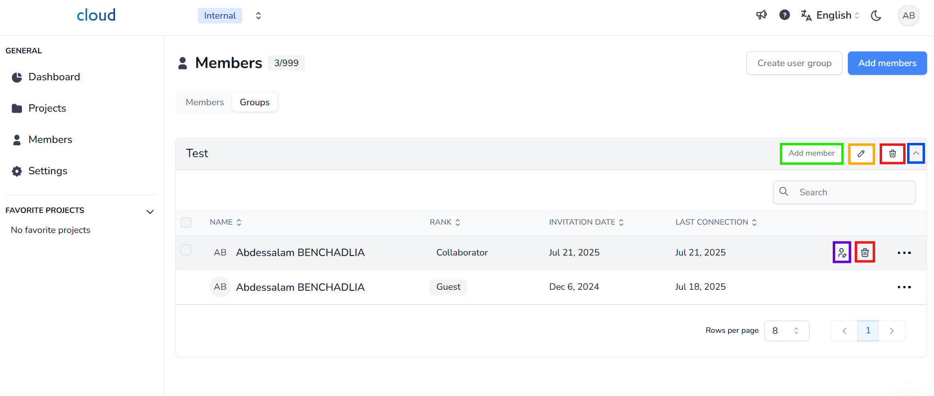Viewport: 934px width, 396px height.
Task: Switch to the Members tab
Action: coord(205,102)
